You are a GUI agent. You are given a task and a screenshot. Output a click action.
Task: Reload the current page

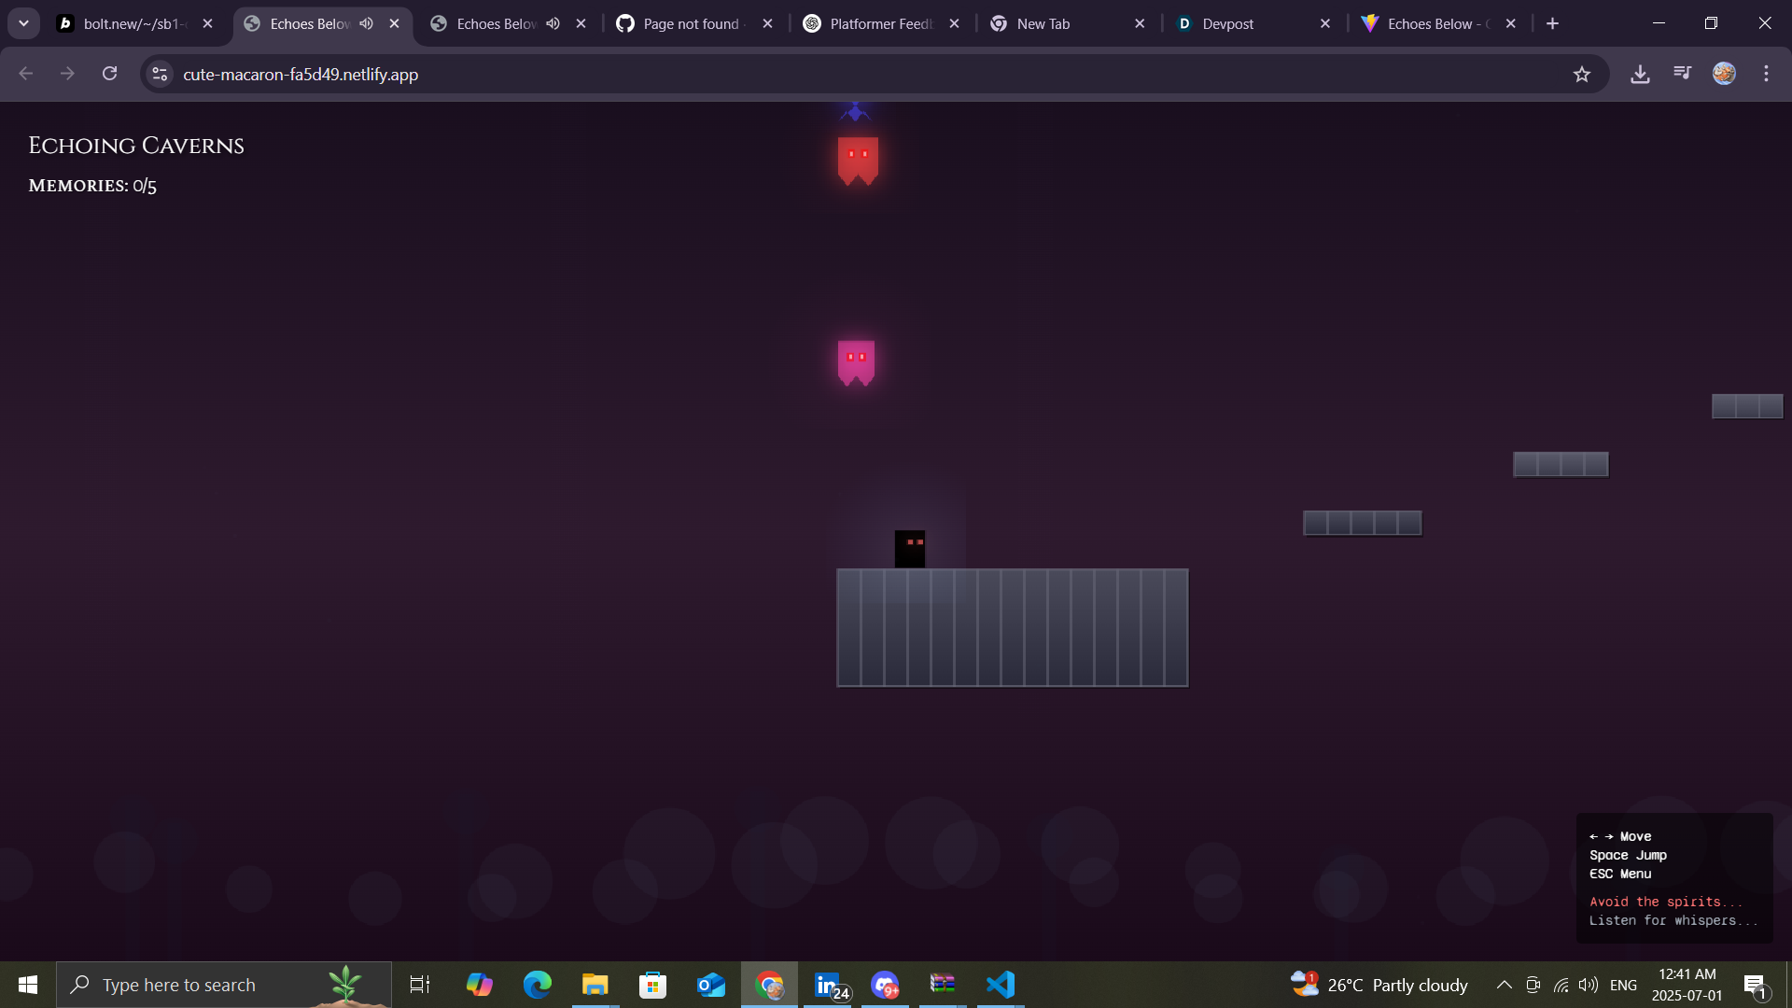click(x=109, y=74)
